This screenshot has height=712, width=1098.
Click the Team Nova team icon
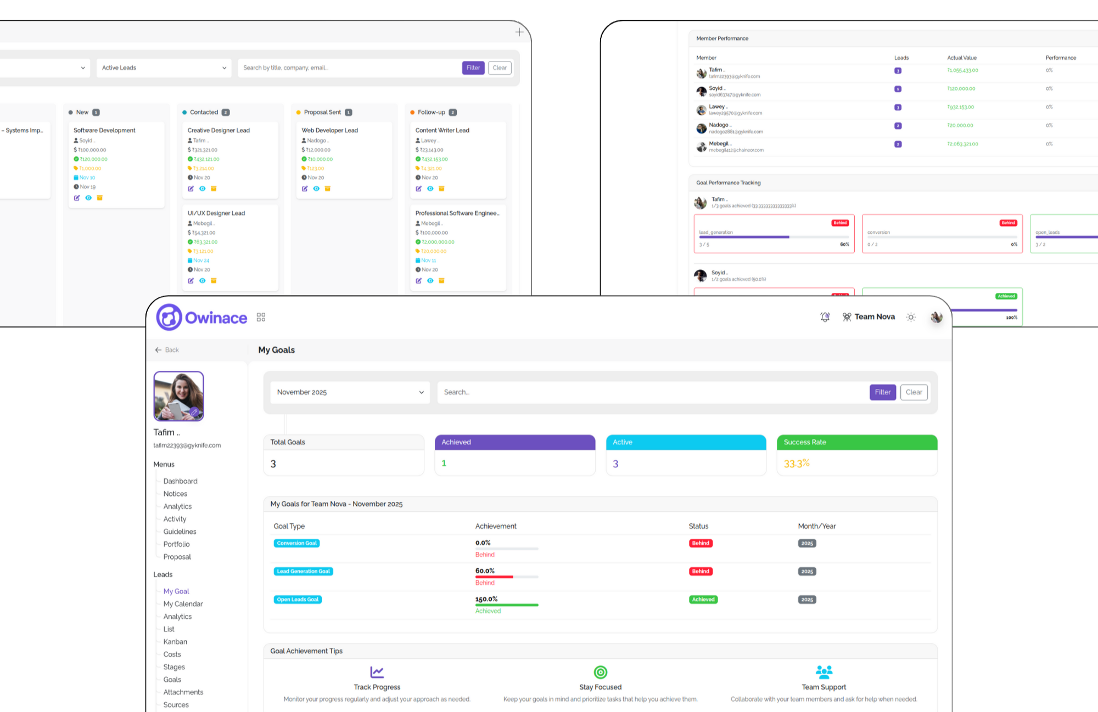847,317
